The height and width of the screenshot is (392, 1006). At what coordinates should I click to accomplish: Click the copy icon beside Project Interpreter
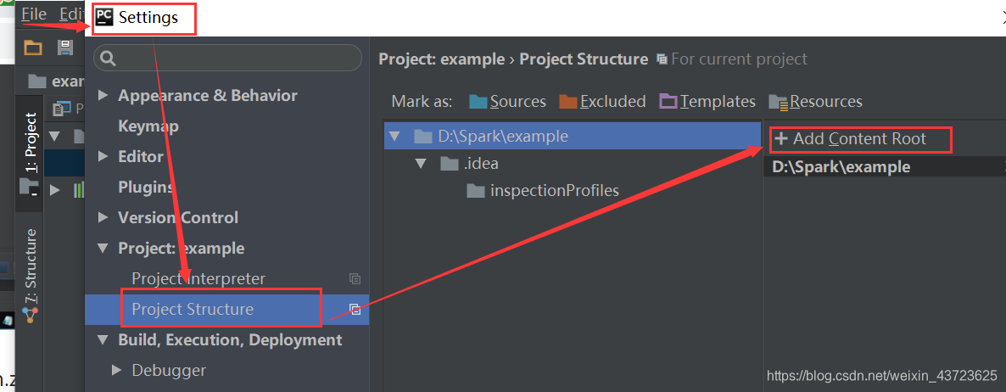[355, 279]
